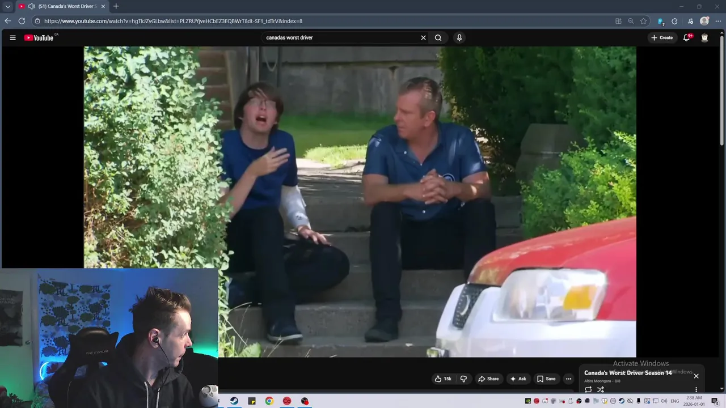
Task: Open a new tab with plus button
Action: coord(116,6)
